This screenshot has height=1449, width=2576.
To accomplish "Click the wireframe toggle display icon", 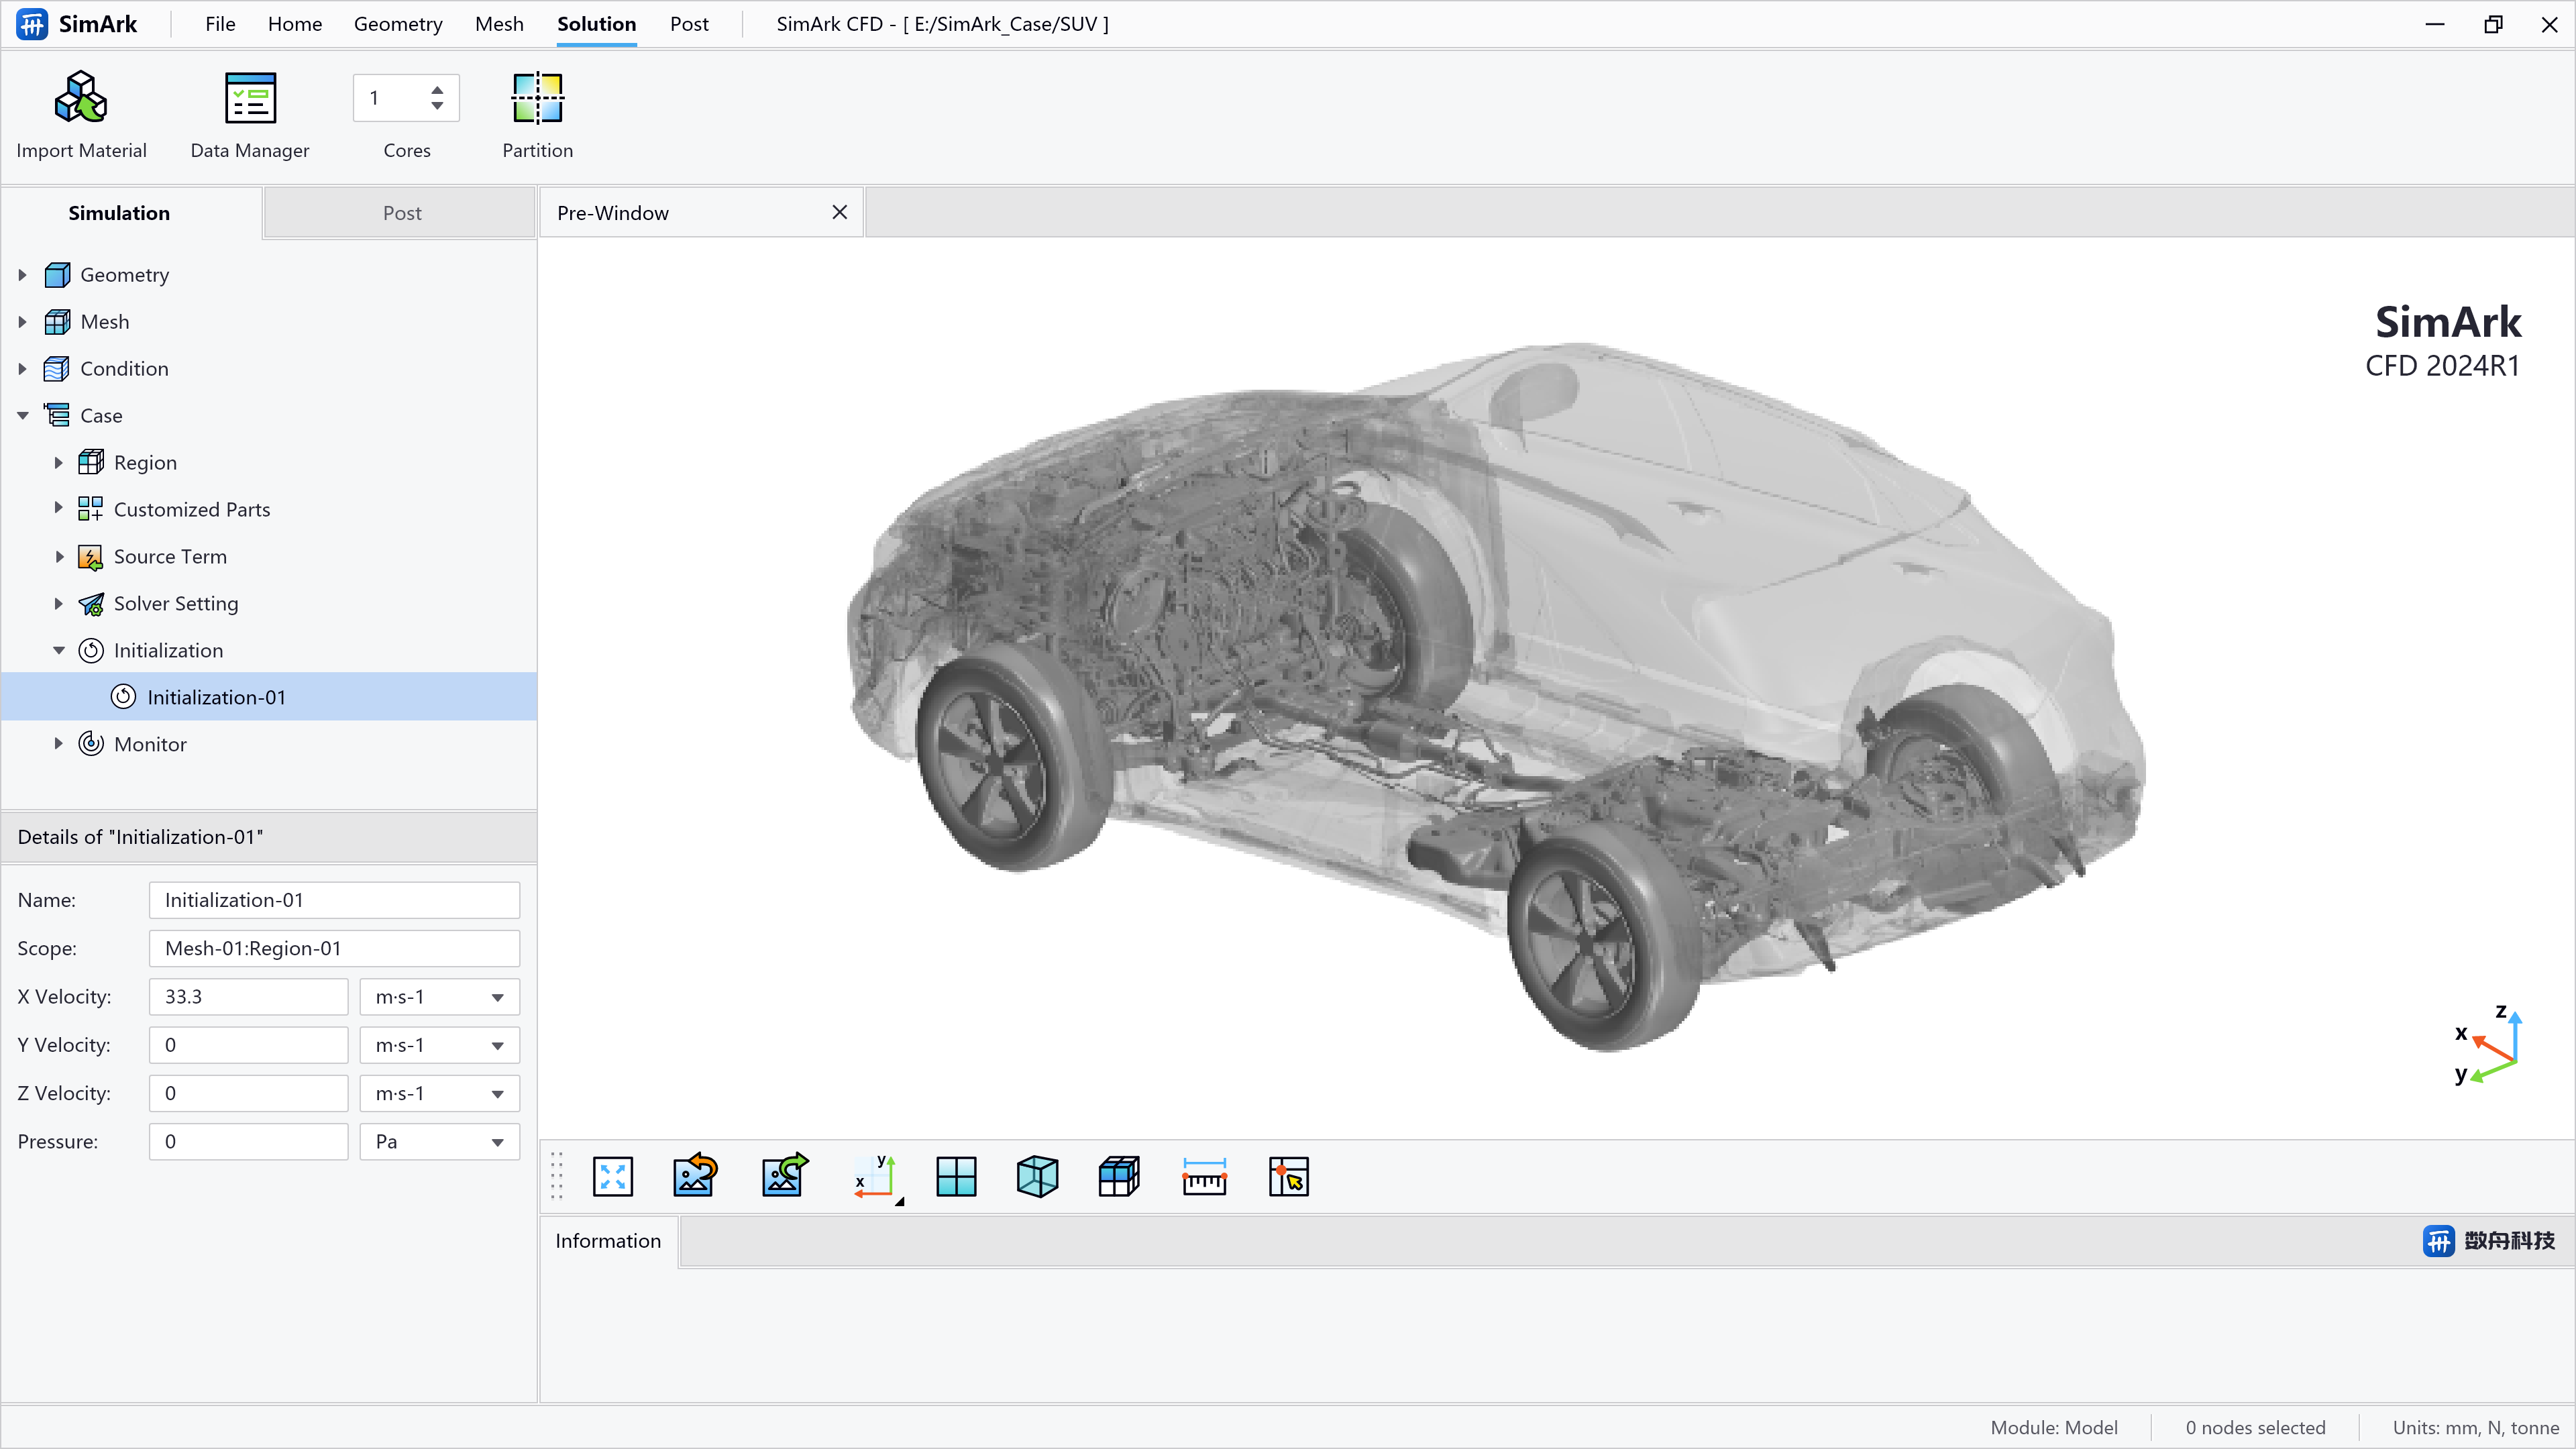I will point(1036,1177).
